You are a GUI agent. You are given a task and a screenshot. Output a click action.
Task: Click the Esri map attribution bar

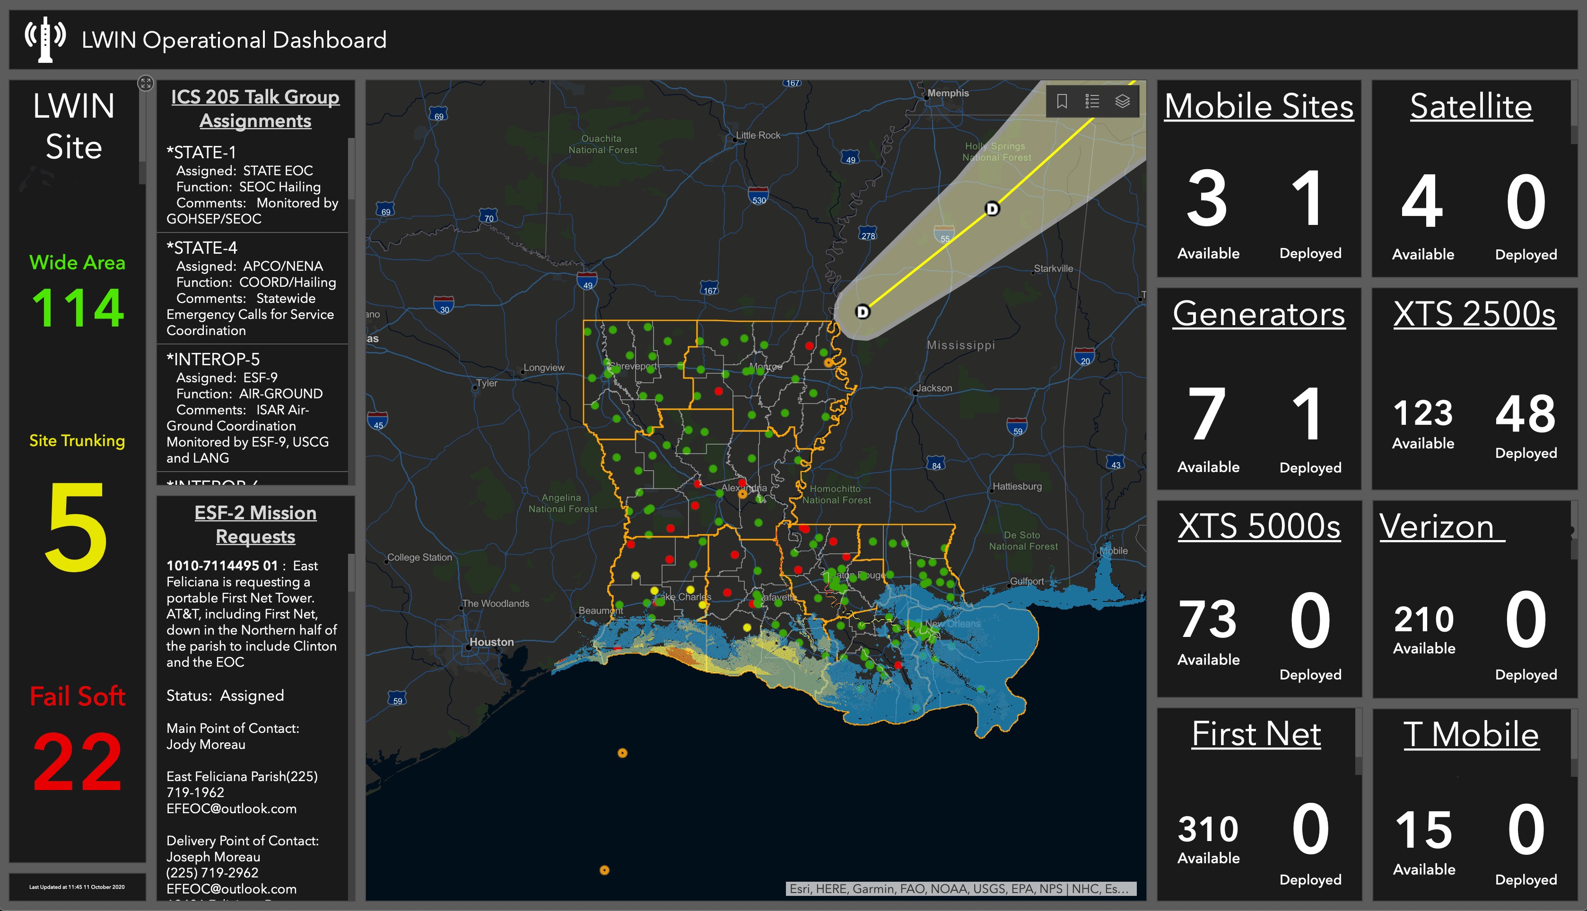(x=961, y=888)
